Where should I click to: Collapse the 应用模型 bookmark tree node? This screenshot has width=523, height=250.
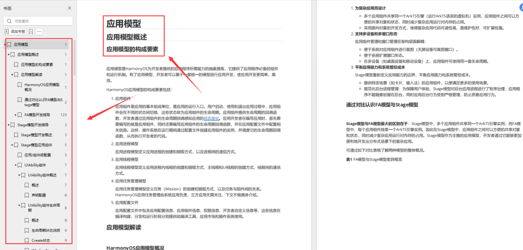tap(5, 45)
